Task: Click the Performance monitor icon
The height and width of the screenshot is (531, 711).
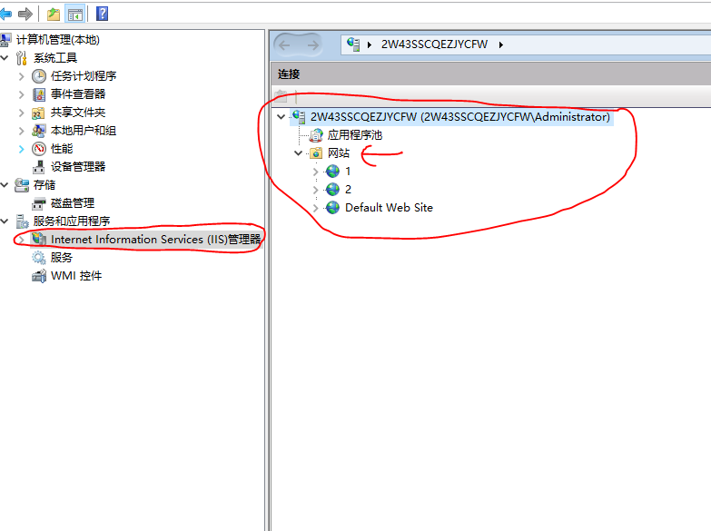Action: (39, 149)
